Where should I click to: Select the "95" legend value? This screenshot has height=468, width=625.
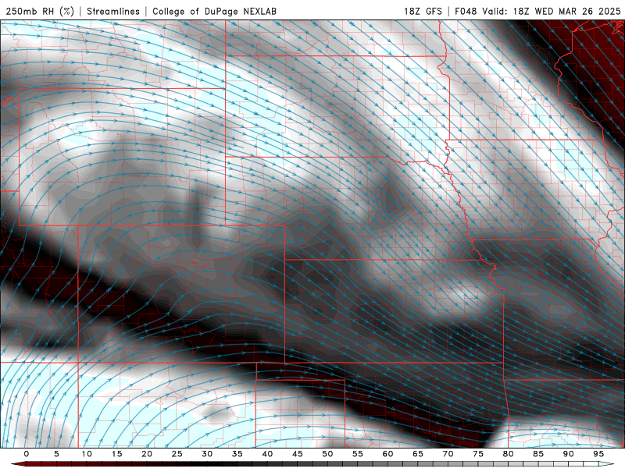(598, 454)
